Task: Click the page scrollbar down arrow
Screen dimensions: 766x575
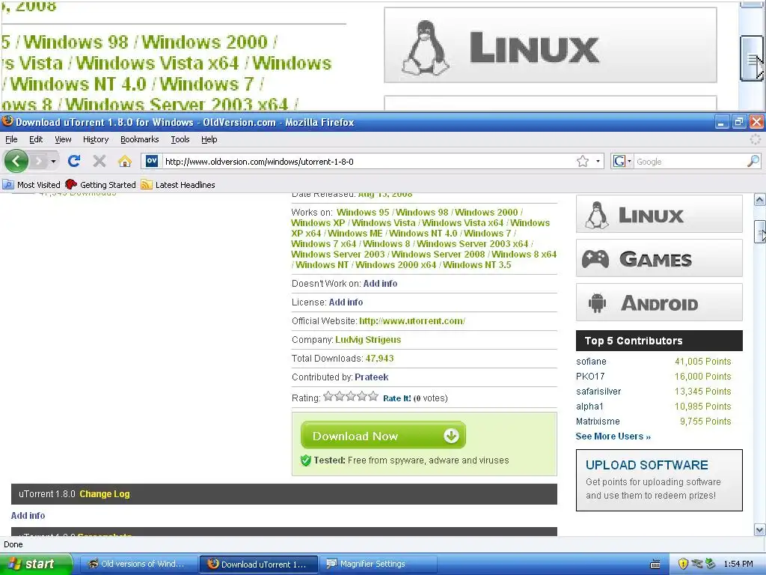Action: [x=760, y=529]
